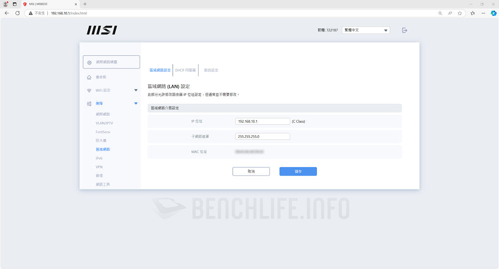Click the 韌體: 722187 firmware text
The height and width of the screenshot is (269, 499).
[x=328, y=30]
